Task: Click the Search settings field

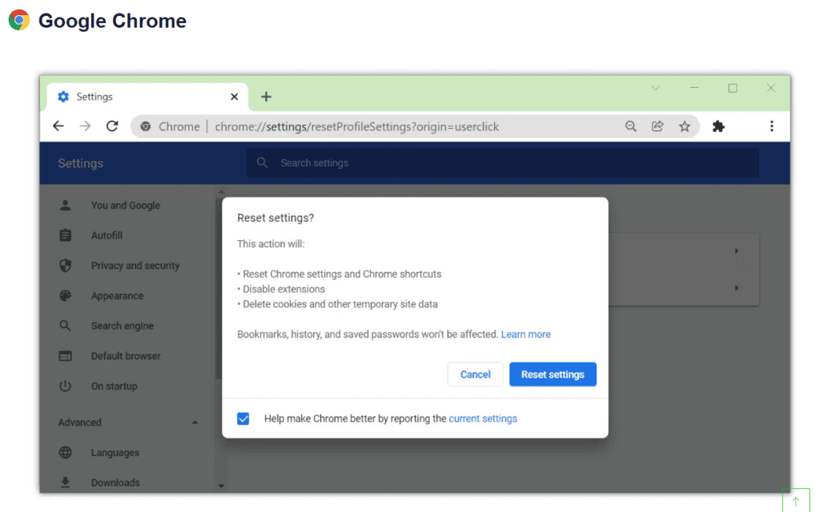Action: pyautogui.click(x=503, y=163)
